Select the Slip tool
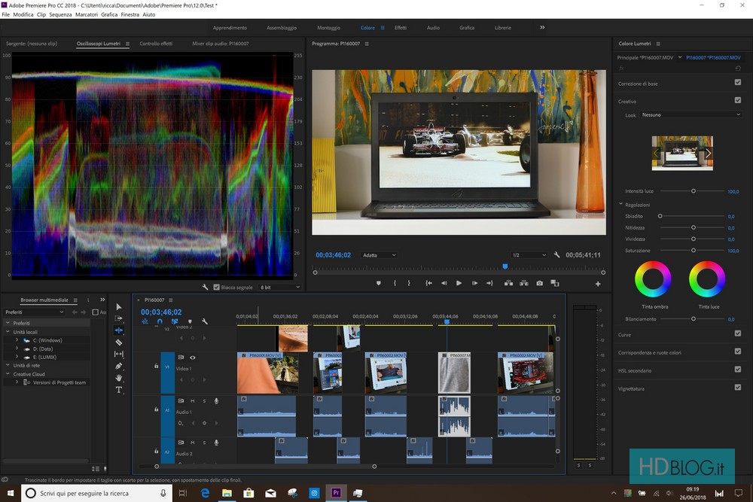753x502 pixels. pos(119,354)
